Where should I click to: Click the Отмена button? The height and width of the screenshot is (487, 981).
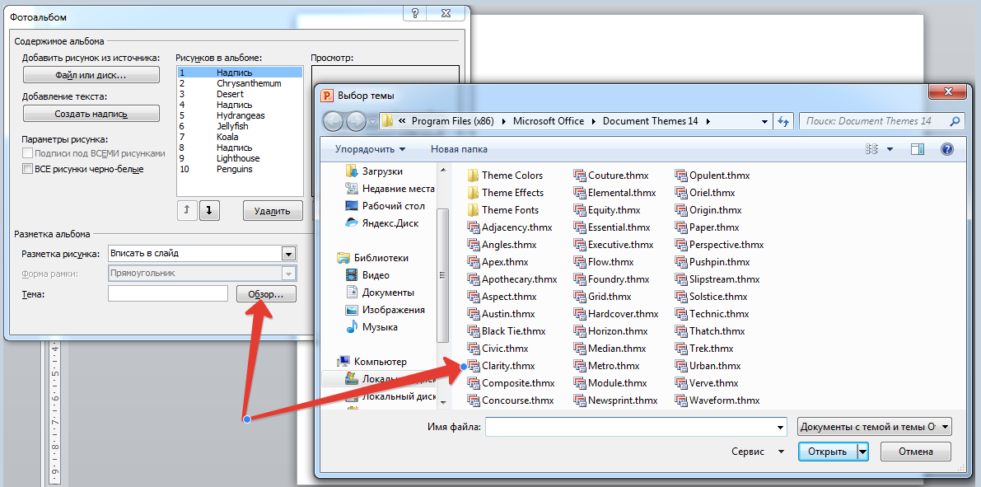coord(915,452)
